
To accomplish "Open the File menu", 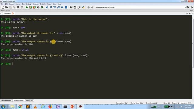I will (2, 4).
